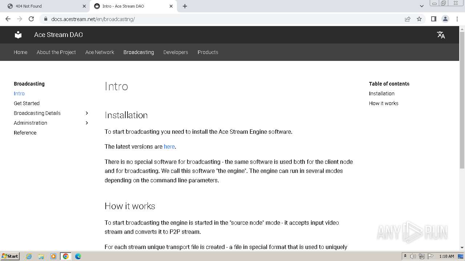
Task: Open the tab search chevron dropdown
Action: coord(421,6)
